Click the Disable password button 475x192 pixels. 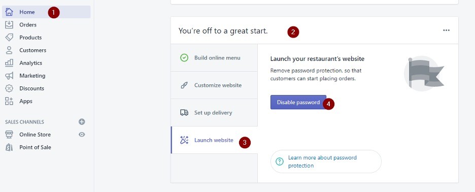pyautogui.click(x=298, y=102)
